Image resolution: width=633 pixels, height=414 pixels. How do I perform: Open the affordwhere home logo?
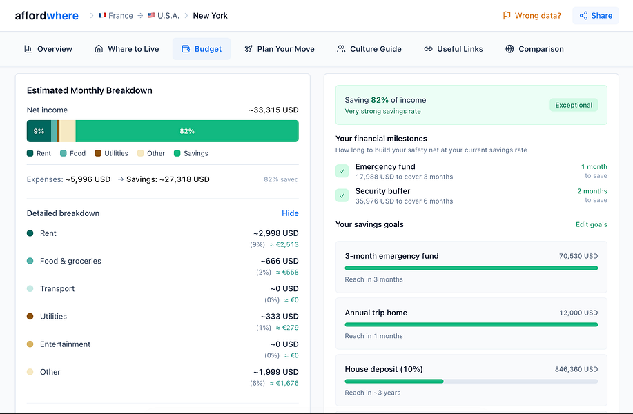(46, 16)
